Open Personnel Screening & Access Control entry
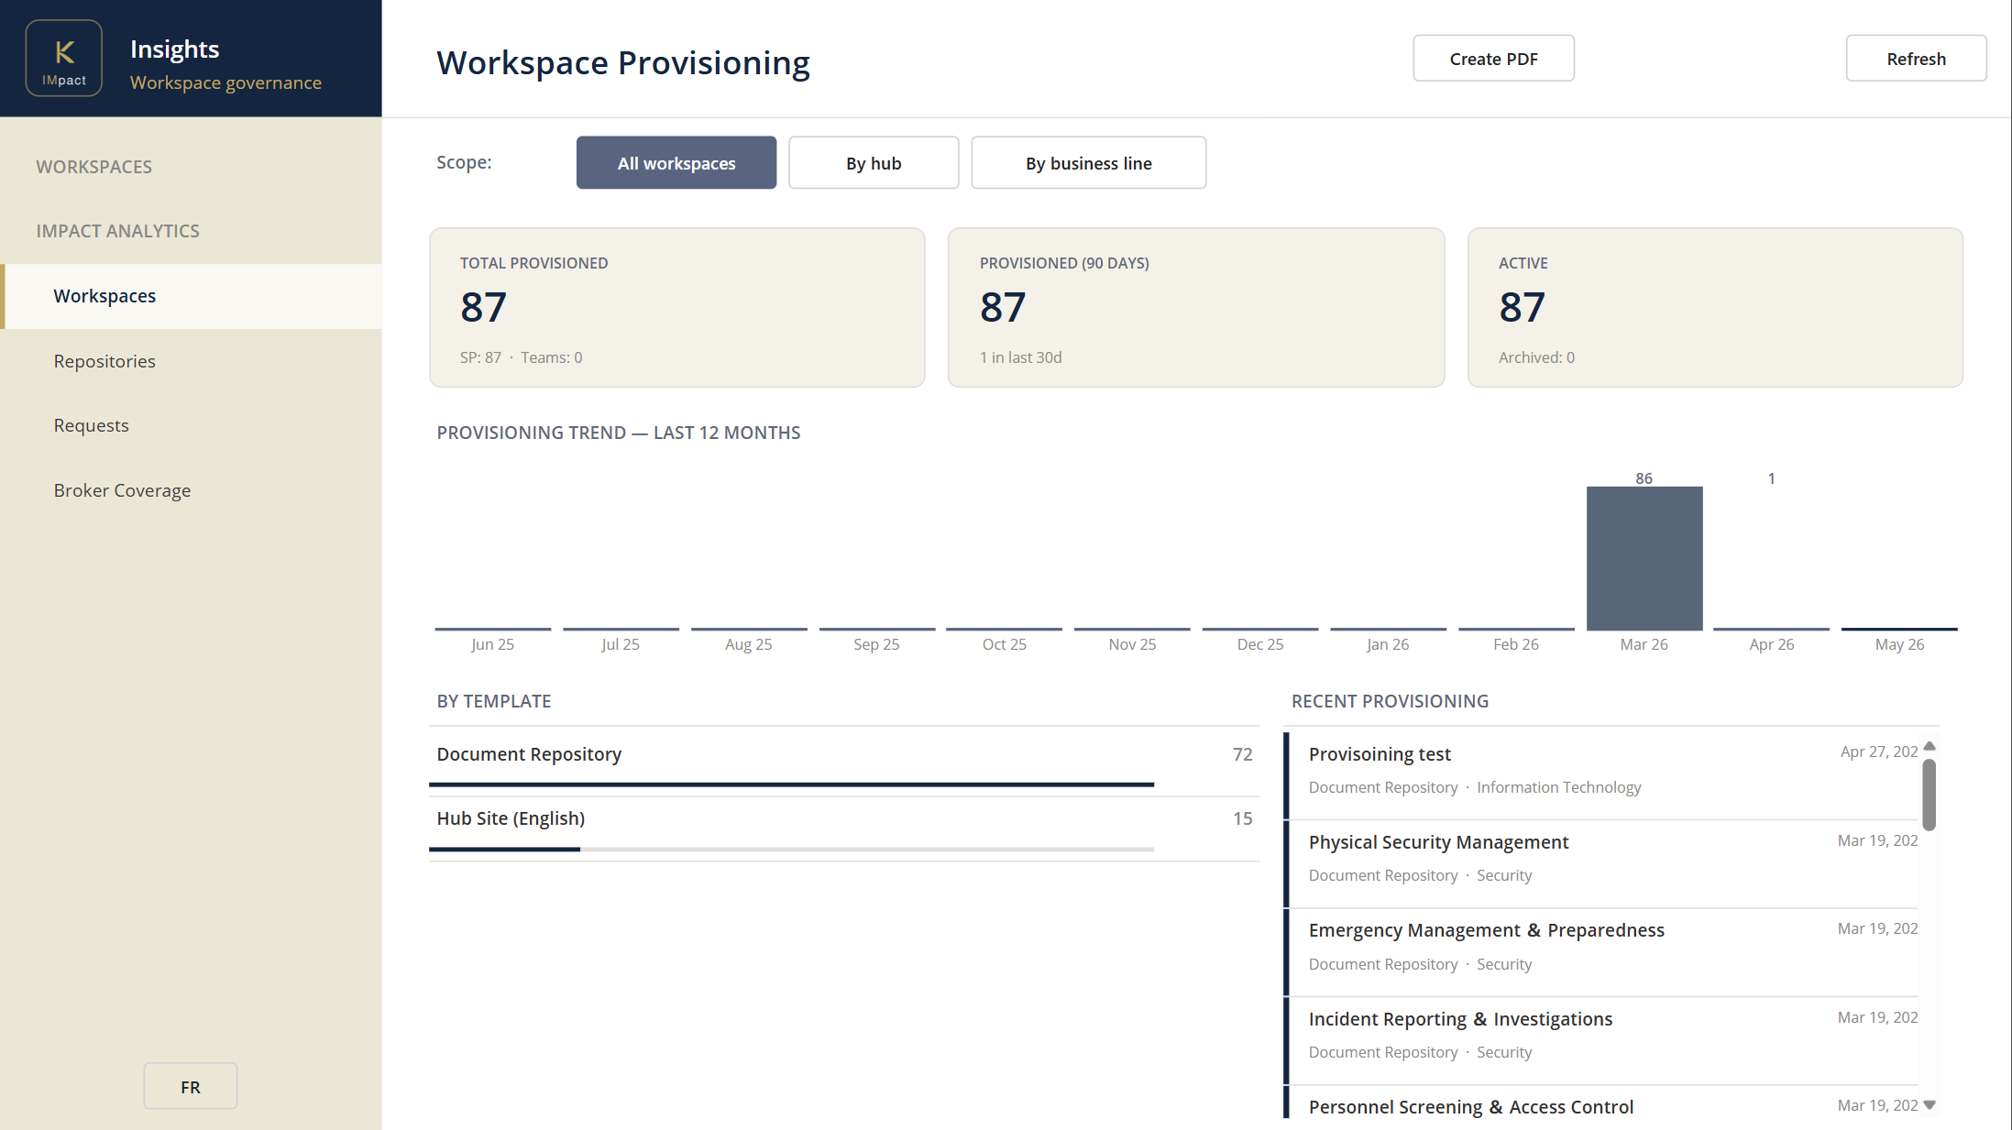 [1602, 1104]
